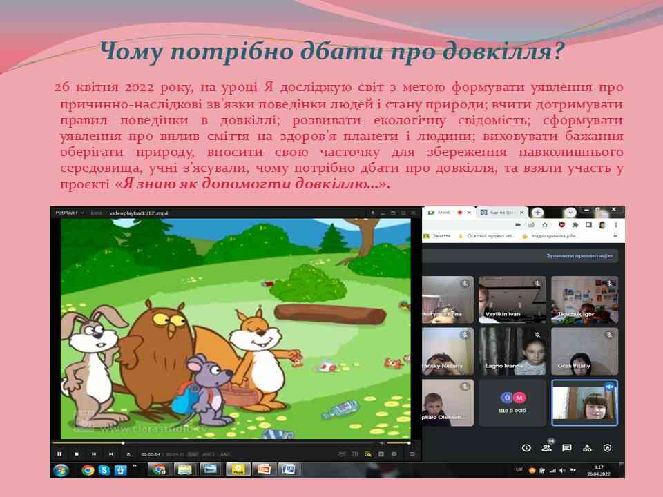
Task: Open system tray volume icon
Action: tap(562, 471)
